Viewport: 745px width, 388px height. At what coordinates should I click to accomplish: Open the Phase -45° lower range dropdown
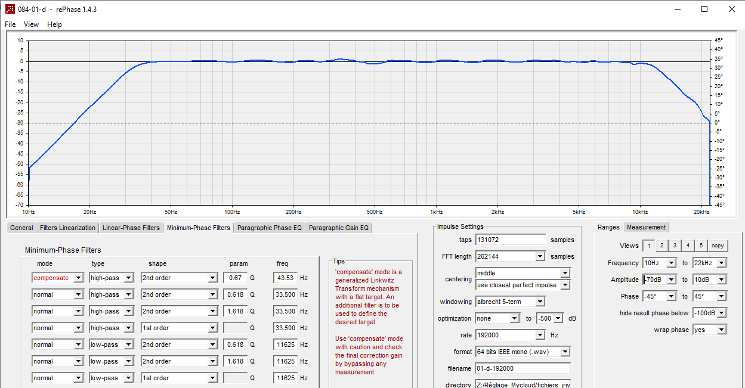pos(672,296)
